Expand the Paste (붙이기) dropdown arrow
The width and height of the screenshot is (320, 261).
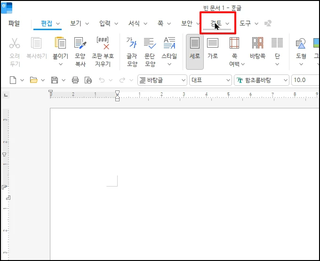coord(61,64)
